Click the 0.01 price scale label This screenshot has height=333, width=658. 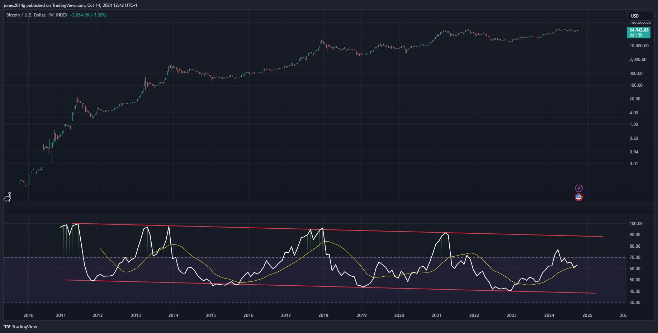tap(634, 164)
